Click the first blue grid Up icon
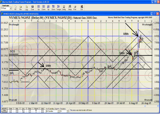 point(38,8)
